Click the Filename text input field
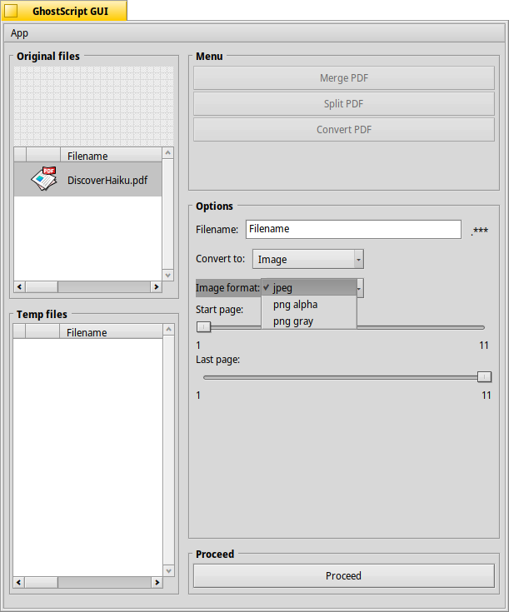509x612 pixels. [352, 229]
